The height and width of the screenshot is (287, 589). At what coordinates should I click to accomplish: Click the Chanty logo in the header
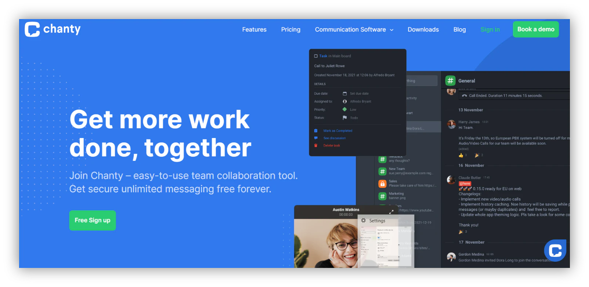click(53, 29)
